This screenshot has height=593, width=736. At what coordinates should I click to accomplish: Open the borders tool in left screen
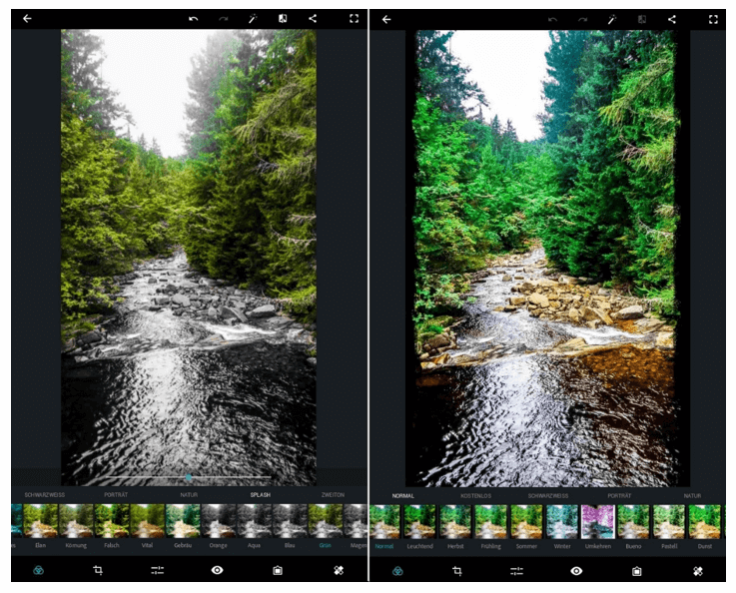[278, 570]
